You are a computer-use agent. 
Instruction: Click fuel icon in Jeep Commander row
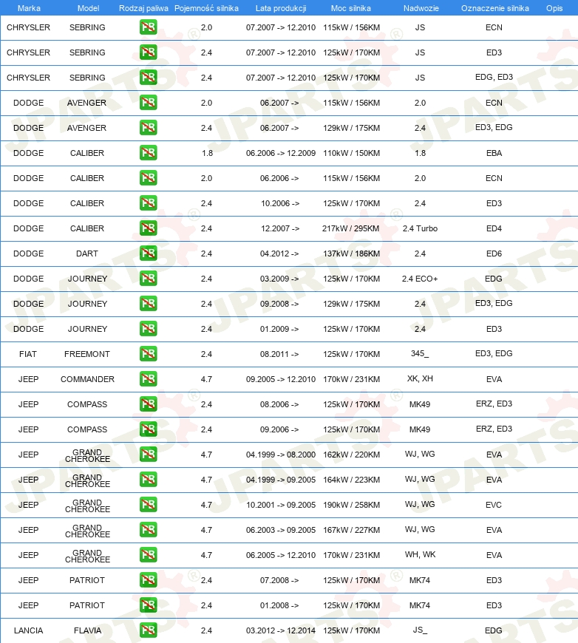(148, 379)
